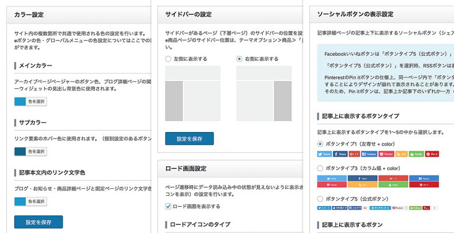The height and width of the screenshot is (233, 454).
Task: Click the Google +1 button in the Type 1 row
Action: pos(355,154)
